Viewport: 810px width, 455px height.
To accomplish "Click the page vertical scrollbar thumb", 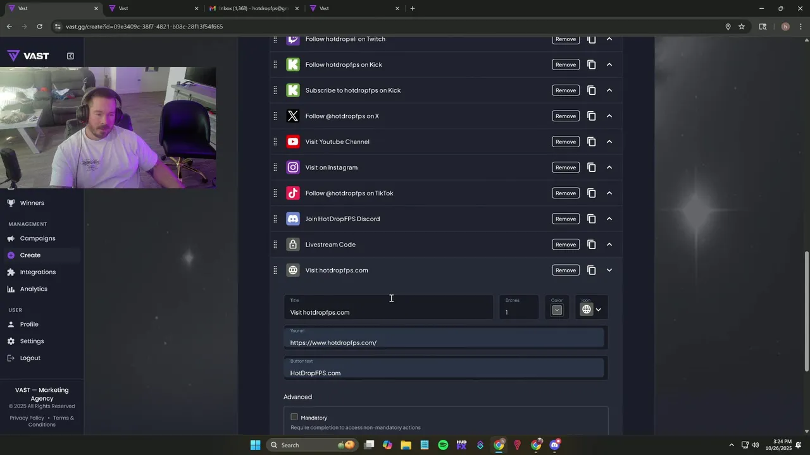I will 806,311.
